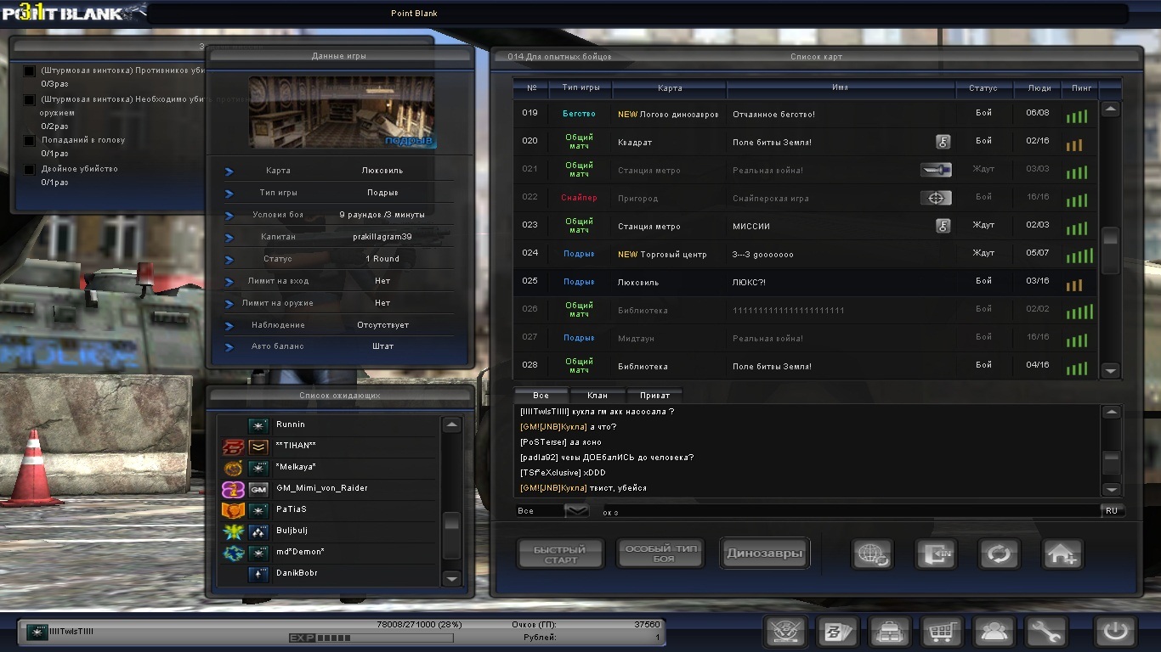This screenshot has height=652, width=1161.
Task: Toggle the 'Двойное убийство' mission checkbox
Action: (30, 170)
